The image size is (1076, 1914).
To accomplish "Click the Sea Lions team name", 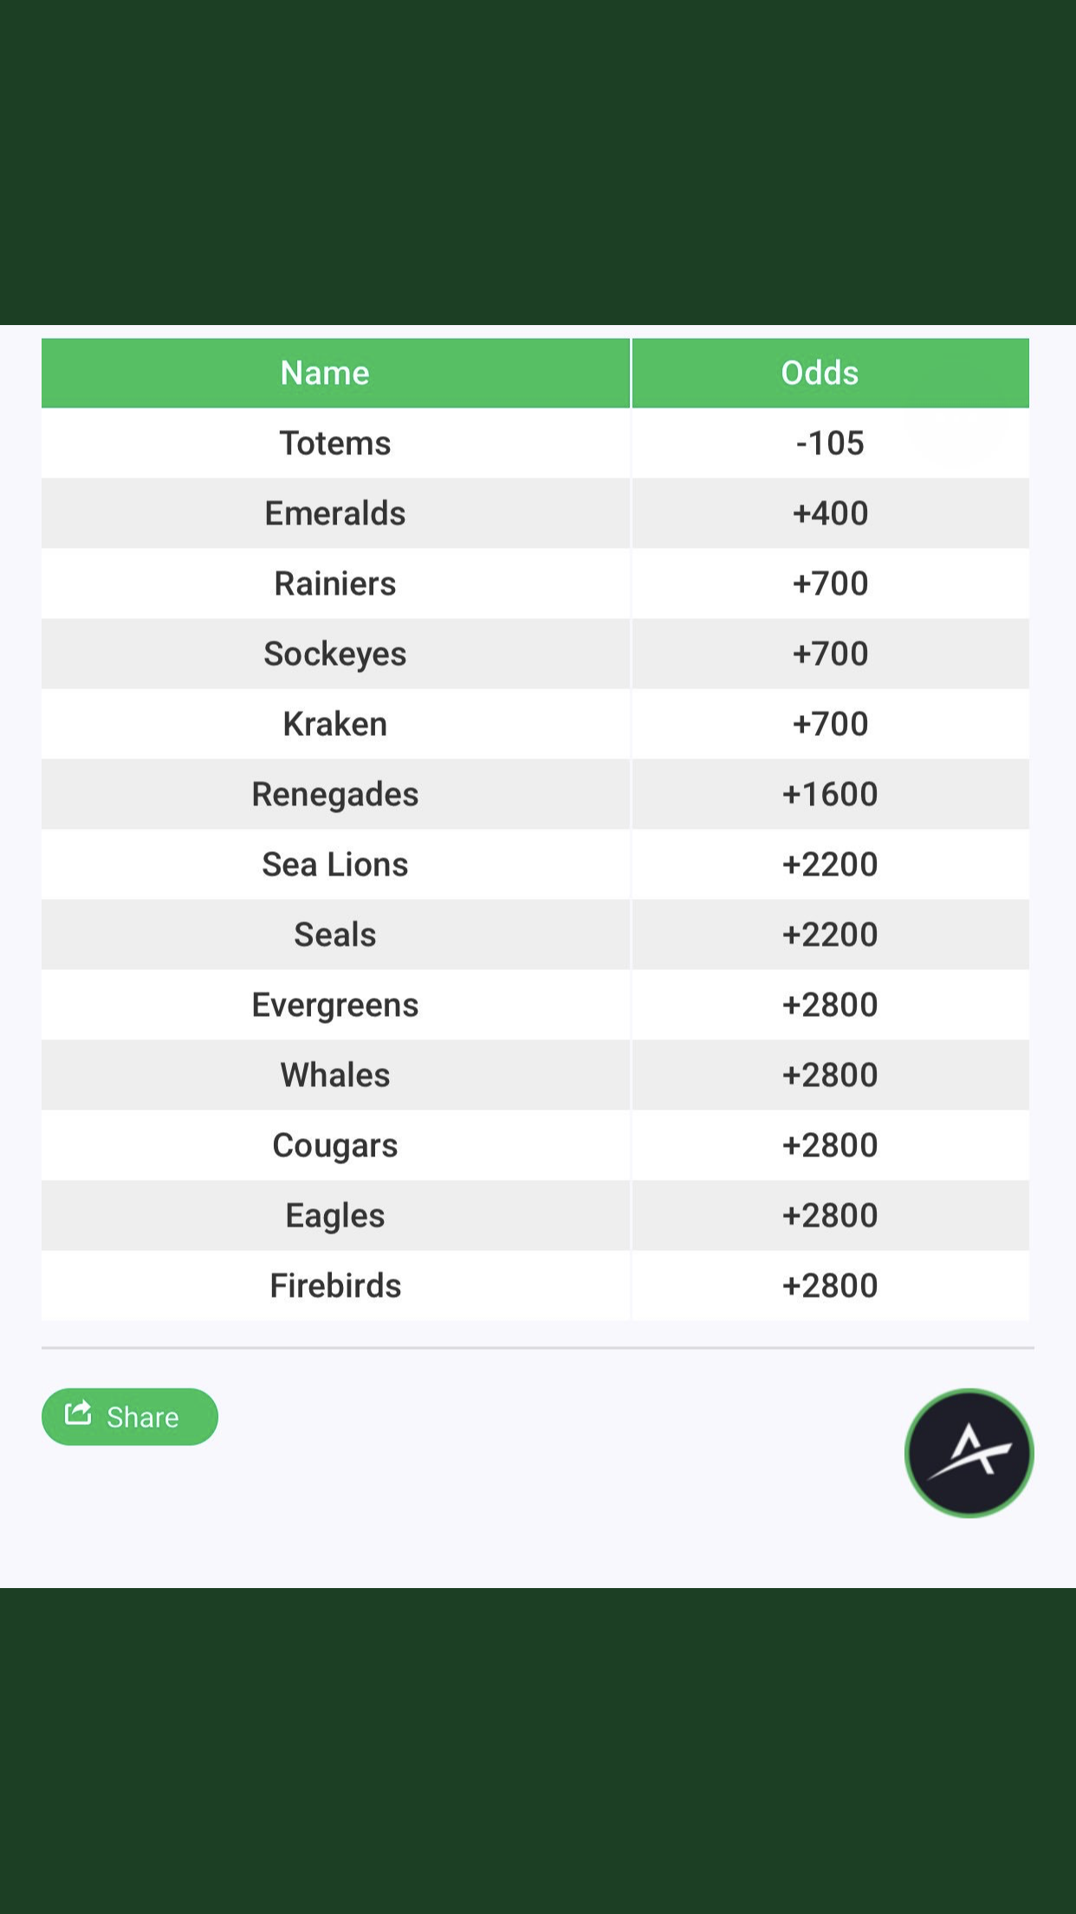I will (335, 864).
